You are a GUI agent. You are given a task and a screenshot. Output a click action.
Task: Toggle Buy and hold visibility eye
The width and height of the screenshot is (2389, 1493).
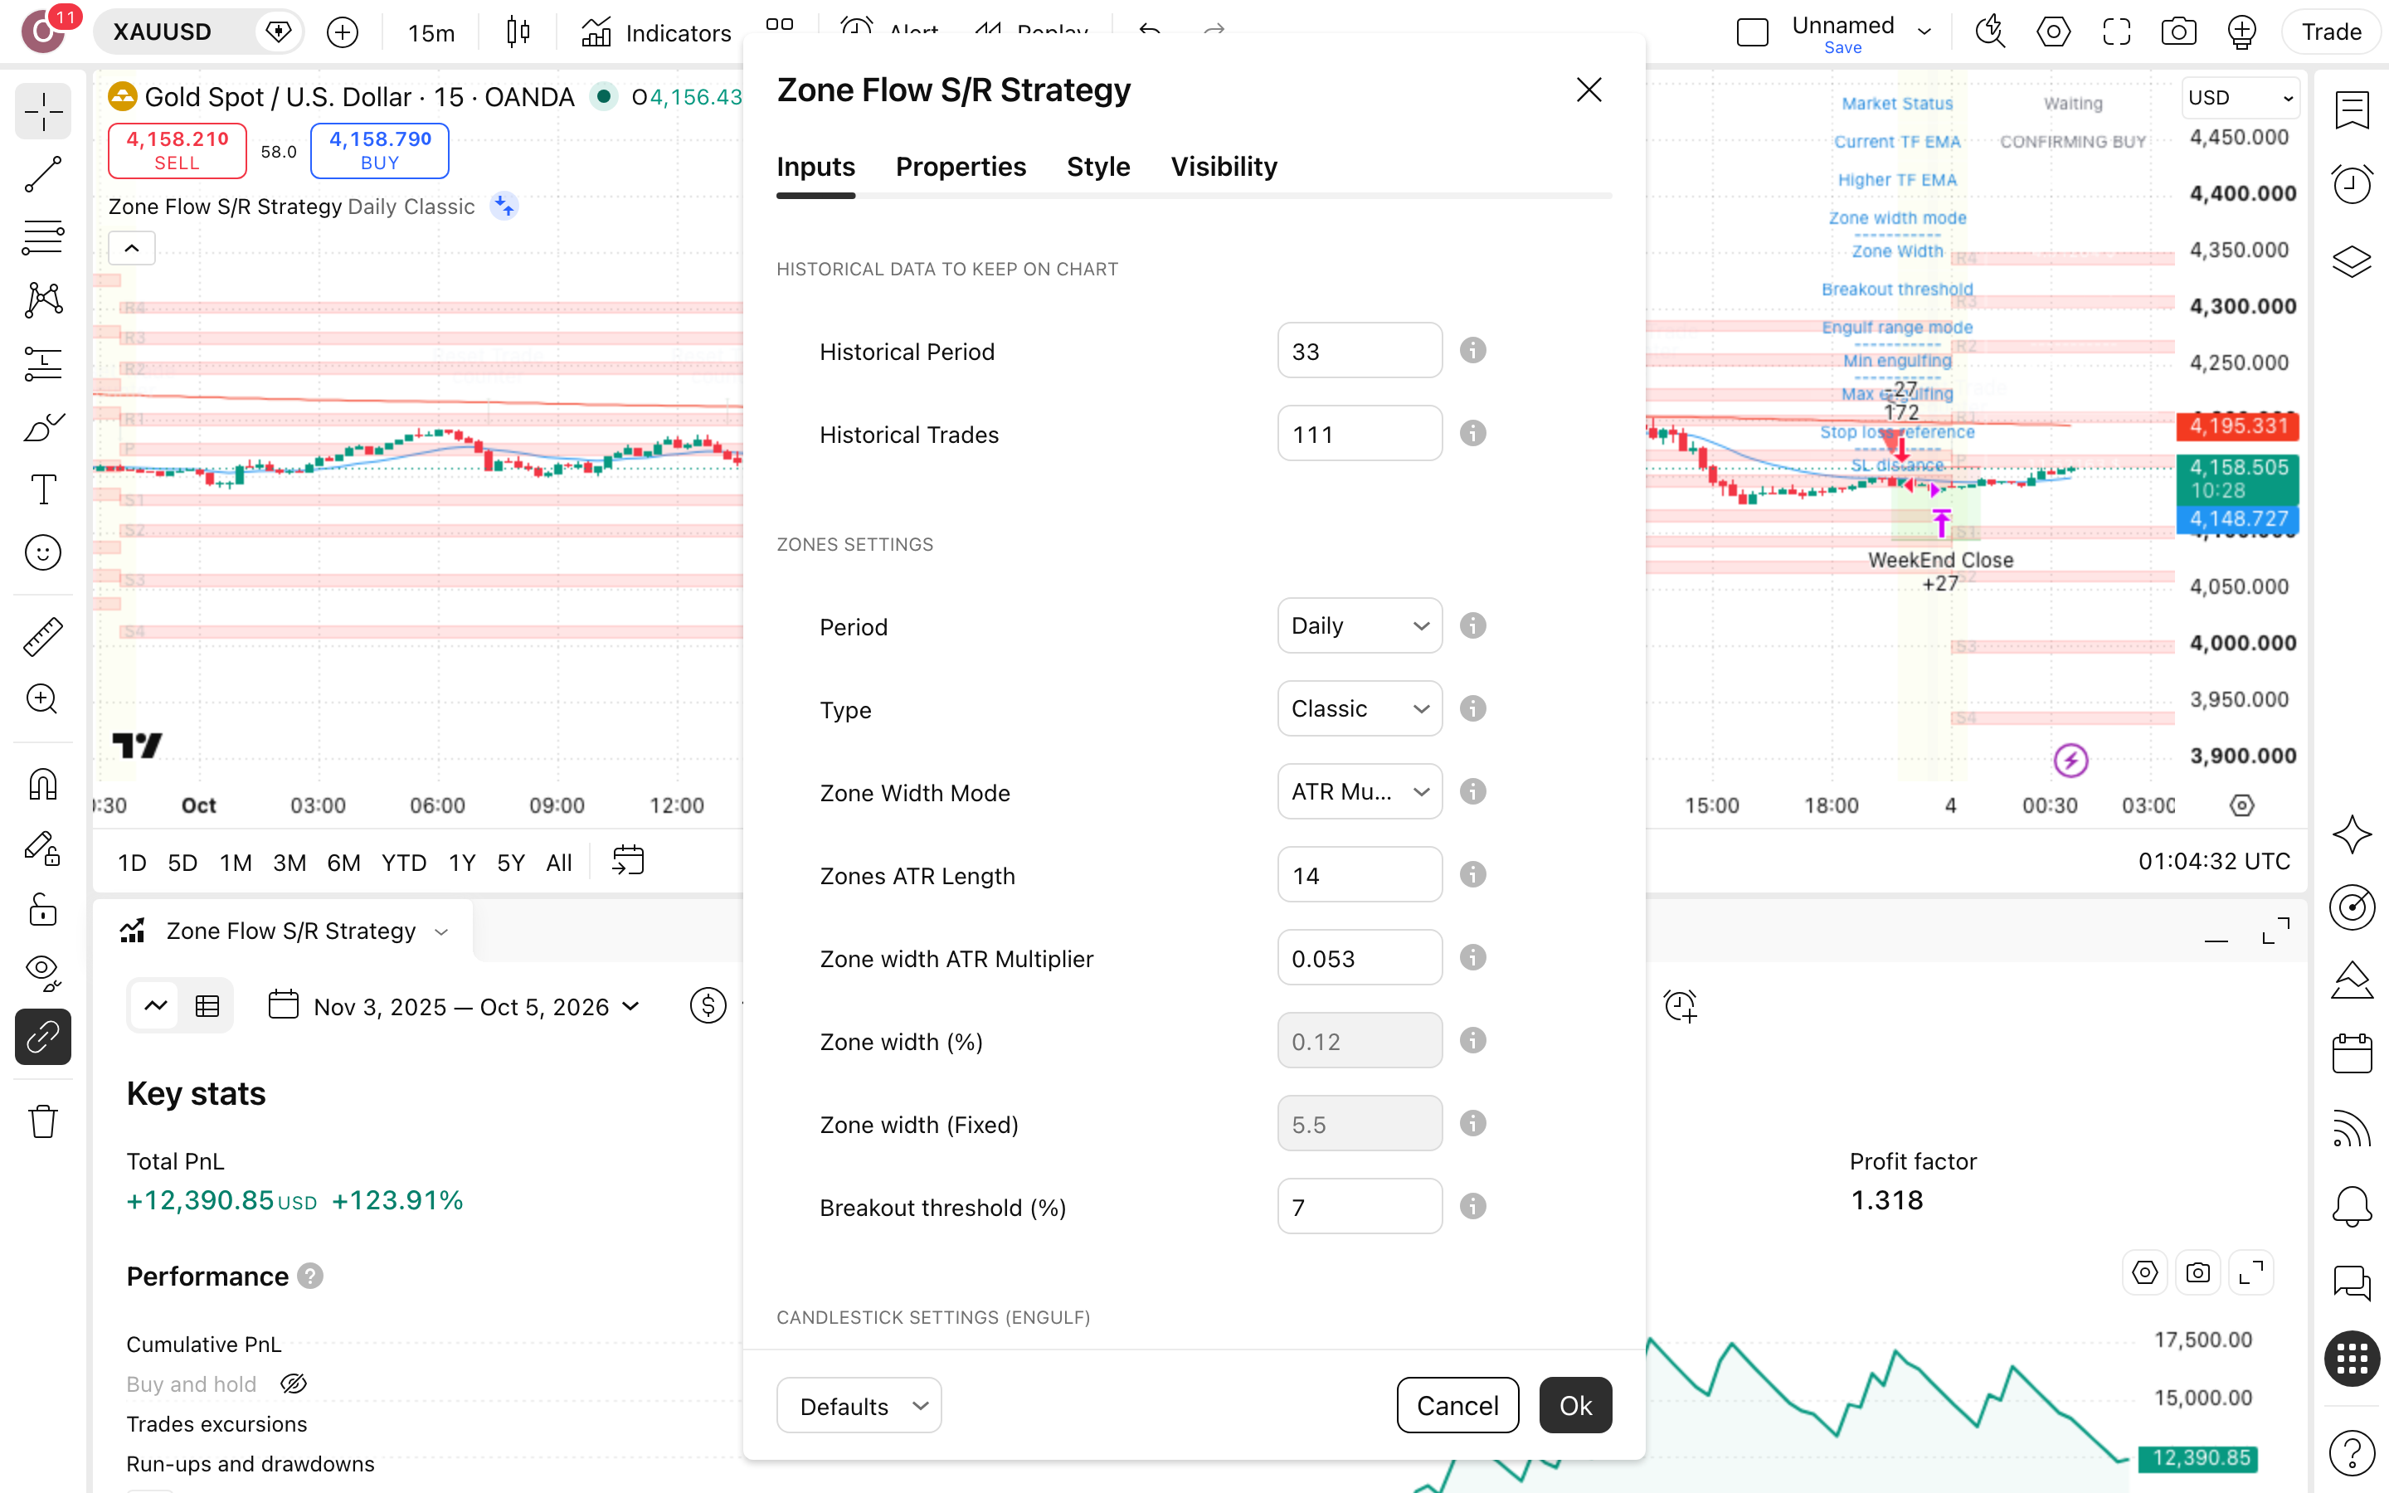(293, 1384)
